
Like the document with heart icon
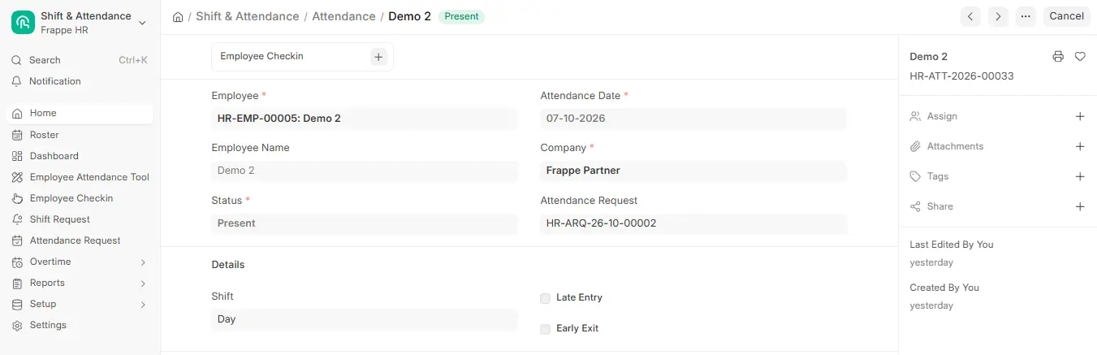coord(1080,57)
